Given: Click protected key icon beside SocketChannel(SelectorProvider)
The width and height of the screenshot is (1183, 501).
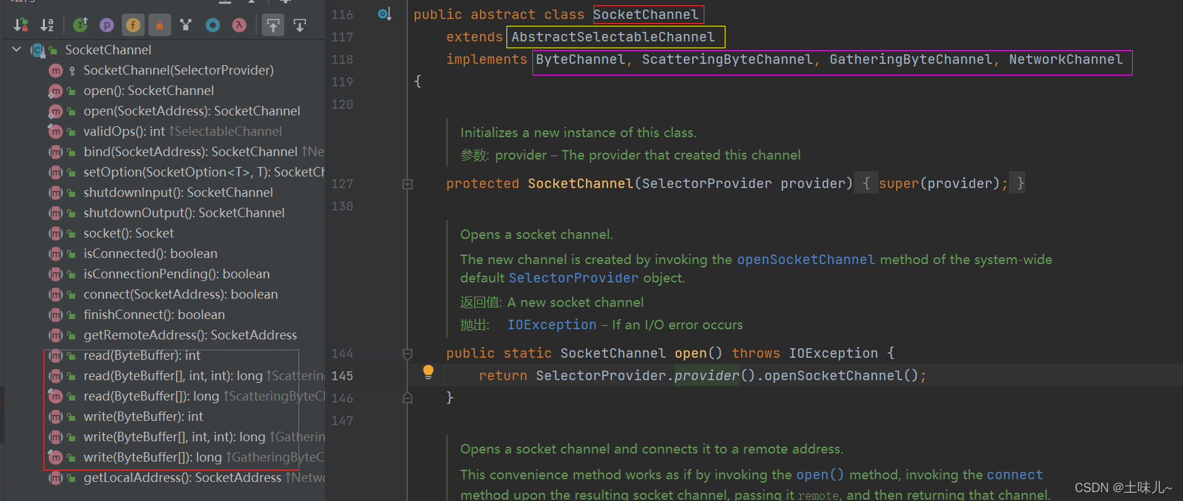Looking at the screenshot, I should point(71,71).
